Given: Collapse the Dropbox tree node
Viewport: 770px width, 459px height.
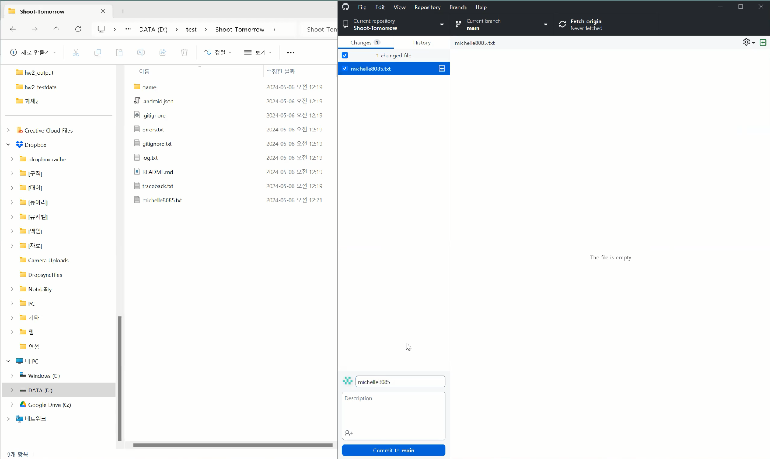Looking at the screenshot, I should tap(8, 145).
